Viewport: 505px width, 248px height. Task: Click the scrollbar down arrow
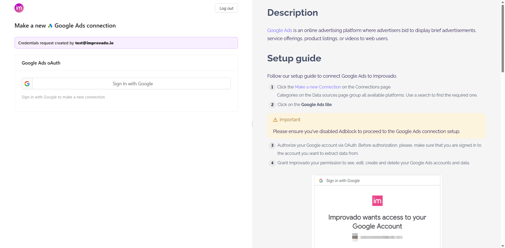tap(503, 246)
